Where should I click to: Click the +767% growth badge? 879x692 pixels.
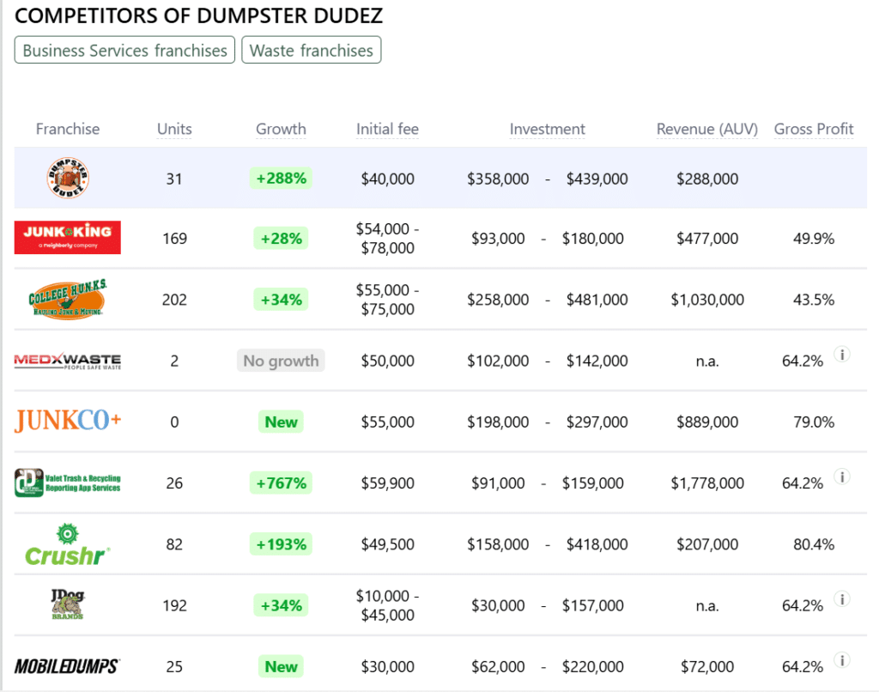[x=281, y=483]
